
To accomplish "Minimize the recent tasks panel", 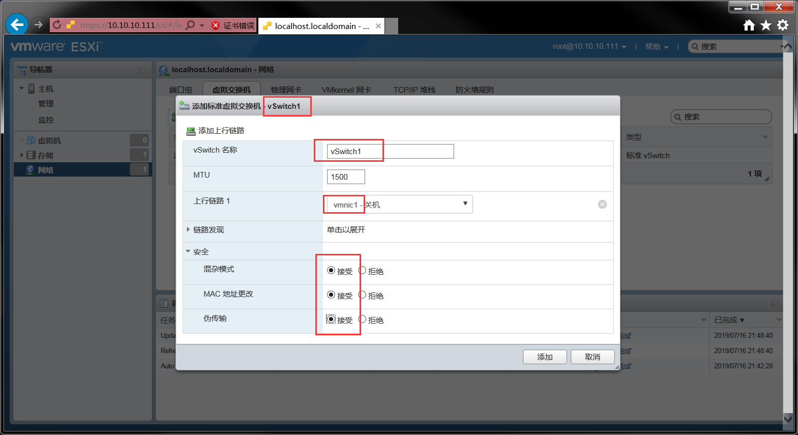I will tap(775, 303).
